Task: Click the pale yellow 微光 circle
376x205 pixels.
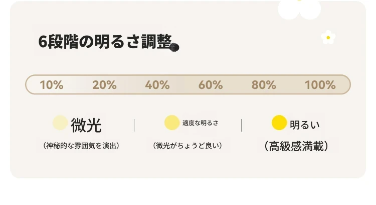Action: point(60,123)
